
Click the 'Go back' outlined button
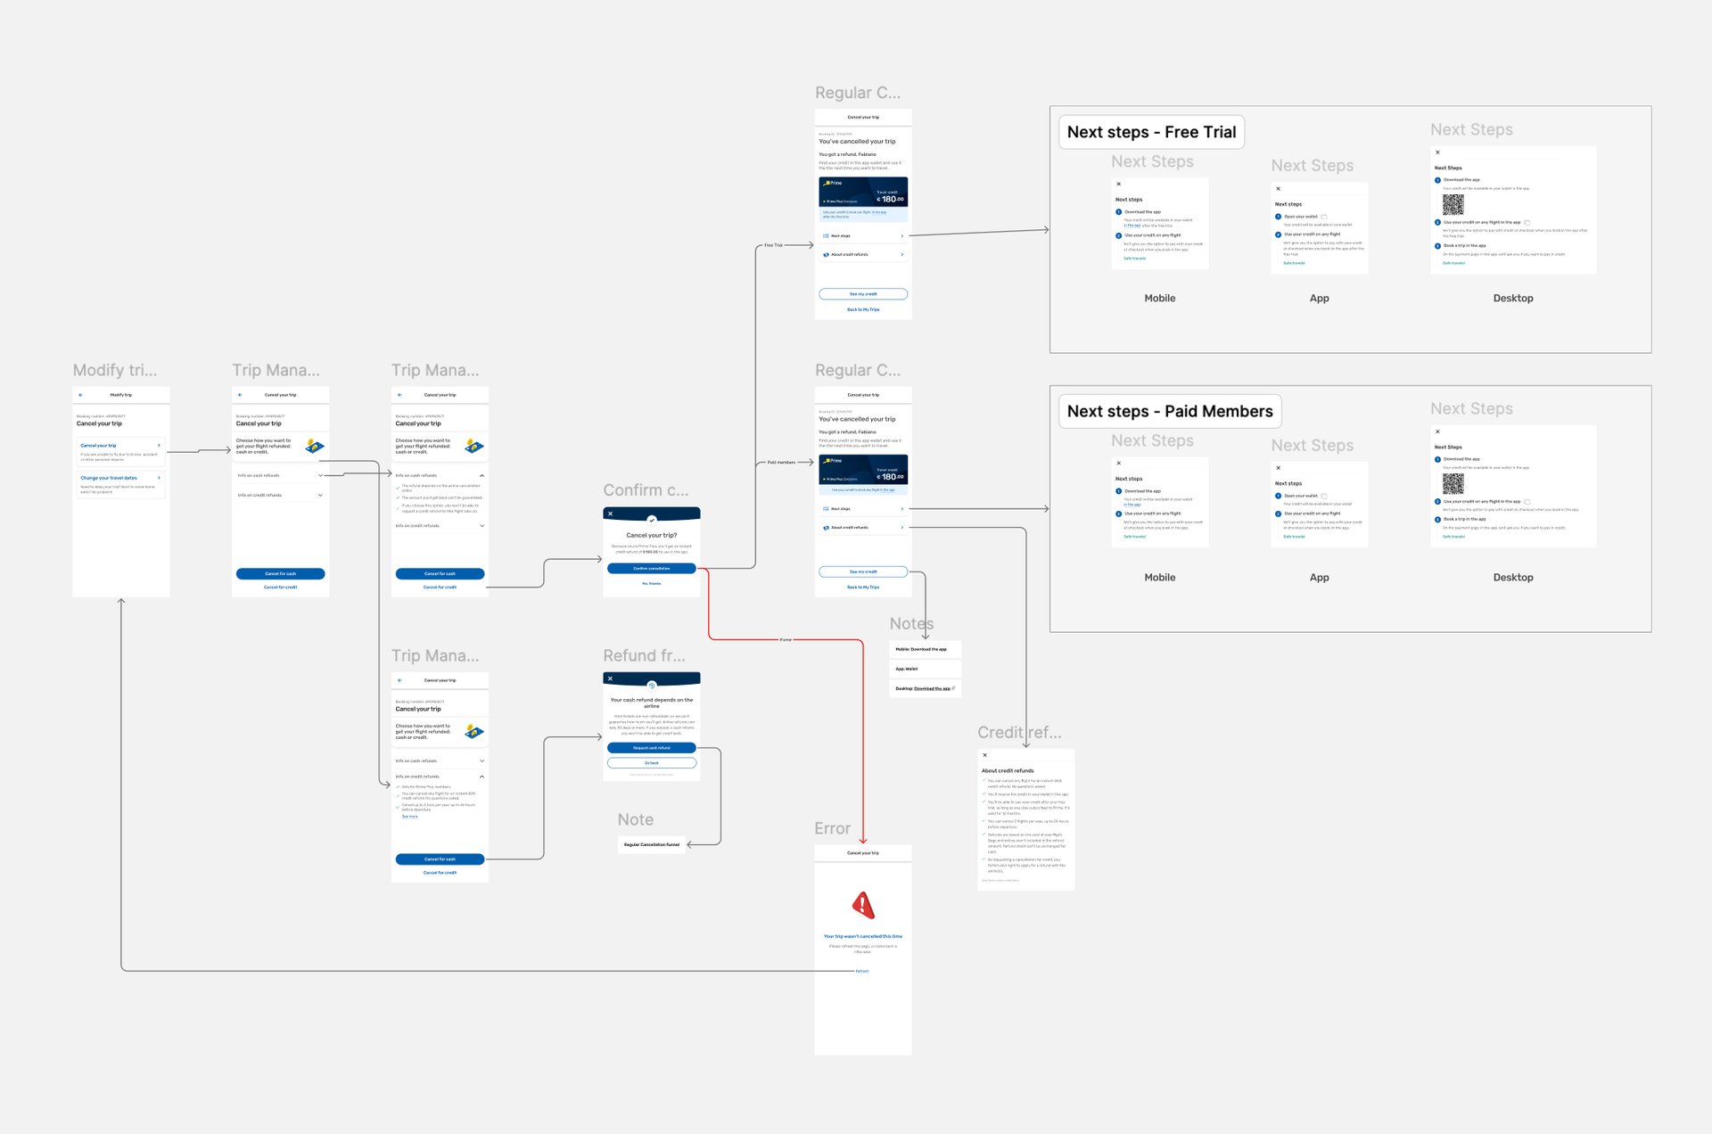point(652,763)
